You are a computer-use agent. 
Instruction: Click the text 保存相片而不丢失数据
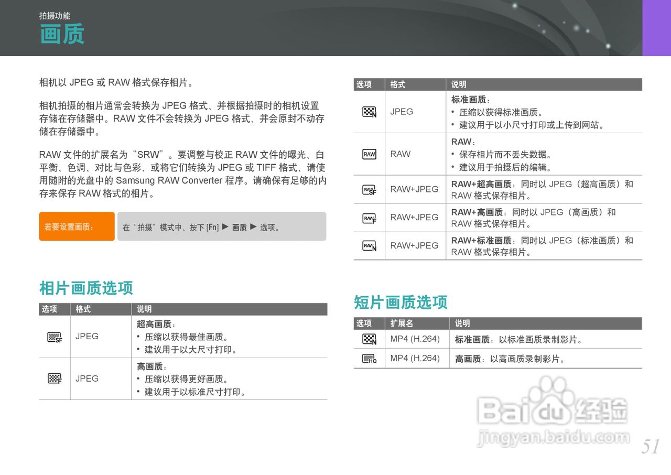click(505, 155)
